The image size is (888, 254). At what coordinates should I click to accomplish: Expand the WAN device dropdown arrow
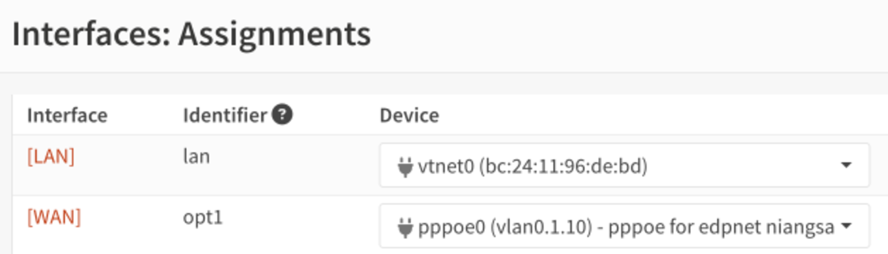[x=846, y=226]
